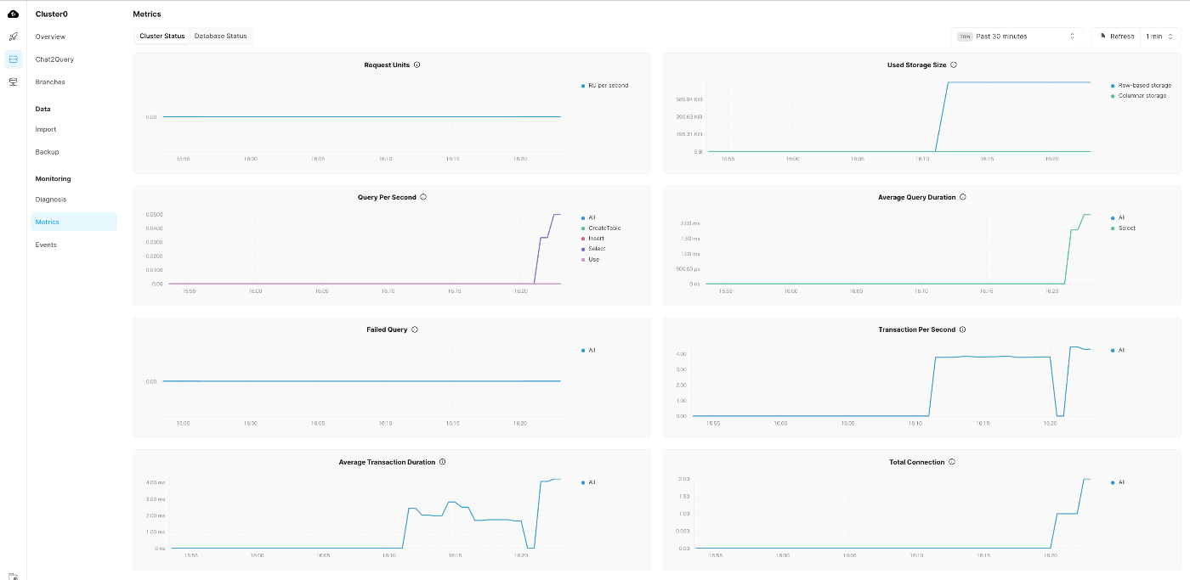The width and height of the screenshot is (1190, 580).
Task: Open the Backup page
Action: pos(74,152)
